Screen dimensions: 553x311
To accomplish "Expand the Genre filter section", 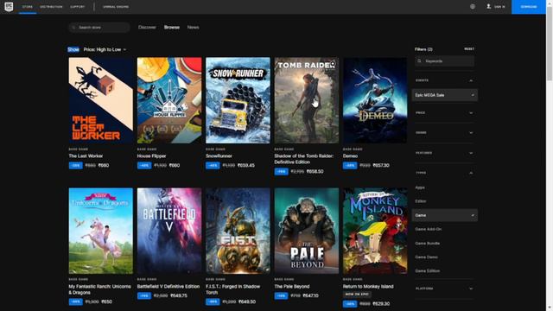I will click(444, 132).
